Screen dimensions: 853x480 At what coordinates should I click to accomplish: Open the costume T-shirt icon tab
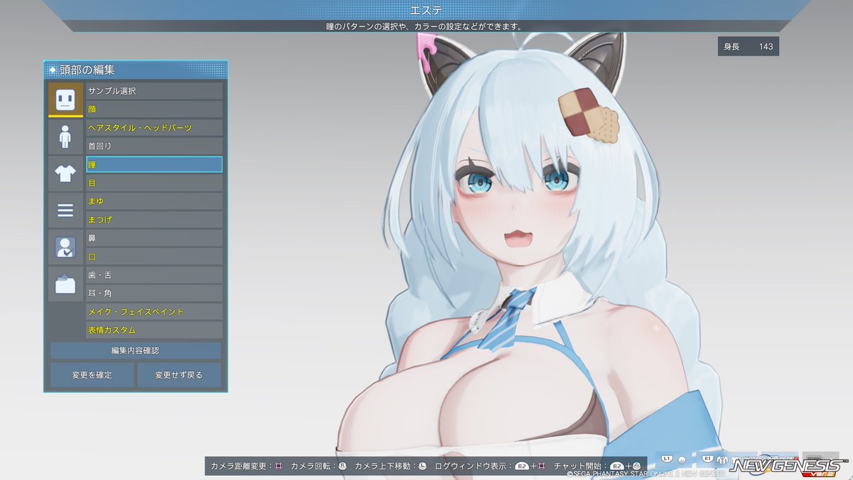click(x=65, y=174)
